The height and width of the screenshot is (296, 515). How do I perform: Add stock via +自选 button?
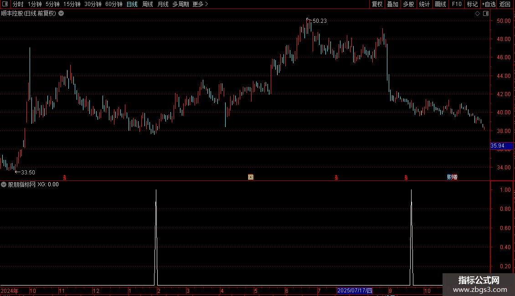pyautogui.click(x=489, y=4)
